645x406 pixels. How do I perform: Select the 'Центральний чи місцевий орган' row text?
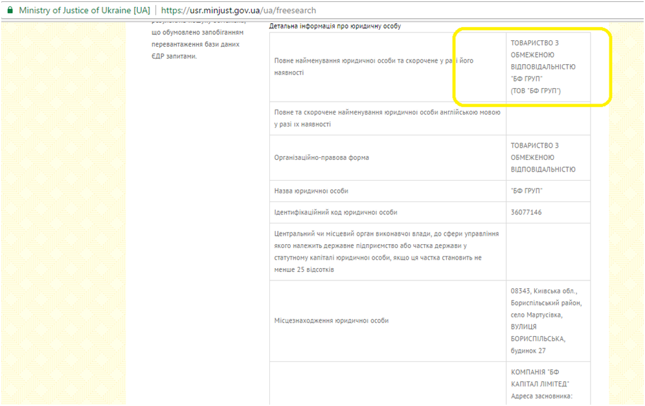387,251
